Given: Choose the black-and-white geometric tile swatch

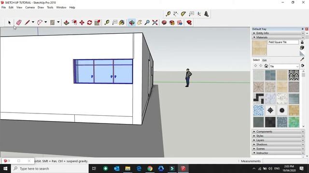Looking at the screenshot, I should point(294,75).
